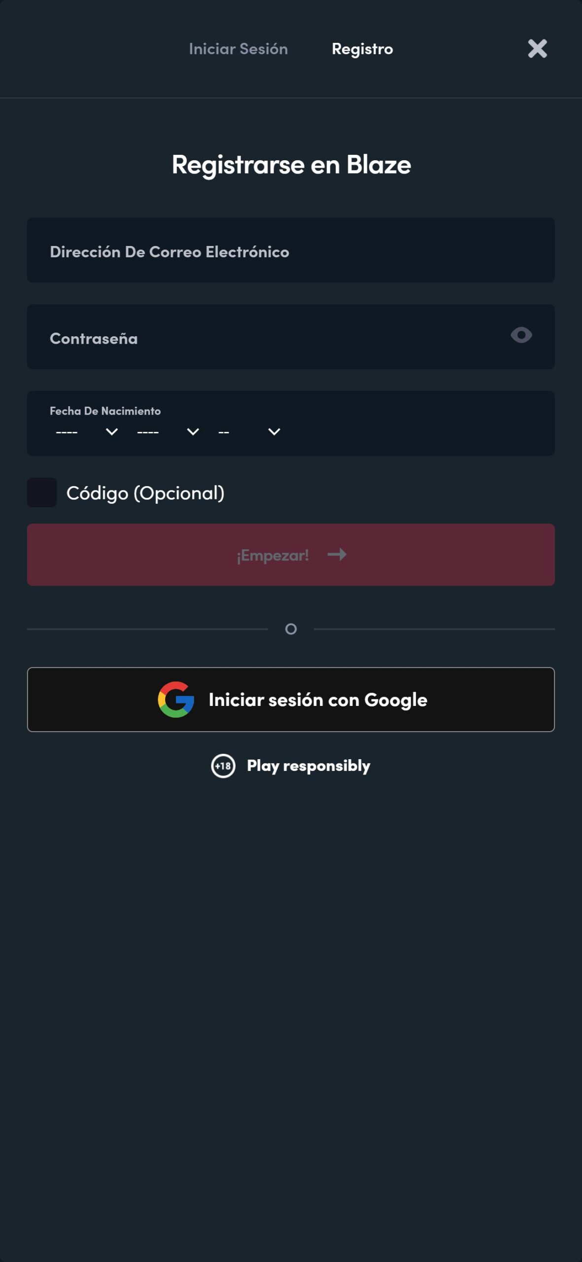Click the +18 age restriction icon
This screenshot has height=1262, width=582.
tap(223, 766)
